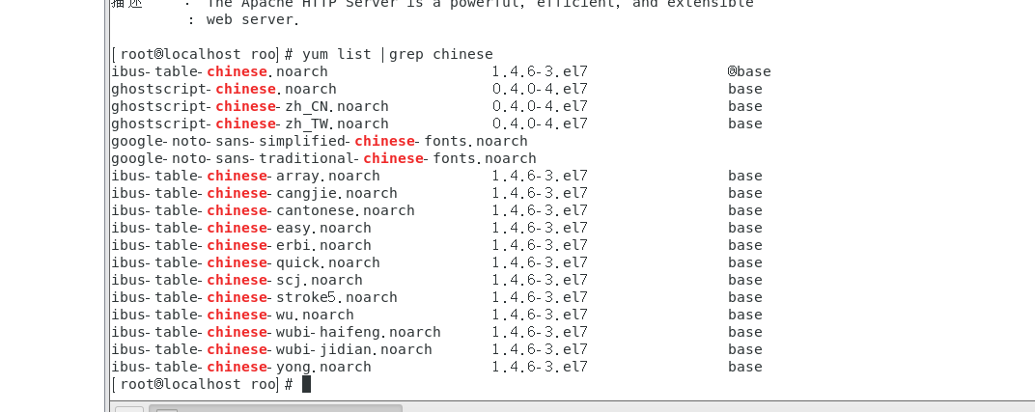Screen dimensions: 1035x412
Task: Select the google-noto-sans-traditional-chinese-fonts.noarch line
Action: (323, 158)
